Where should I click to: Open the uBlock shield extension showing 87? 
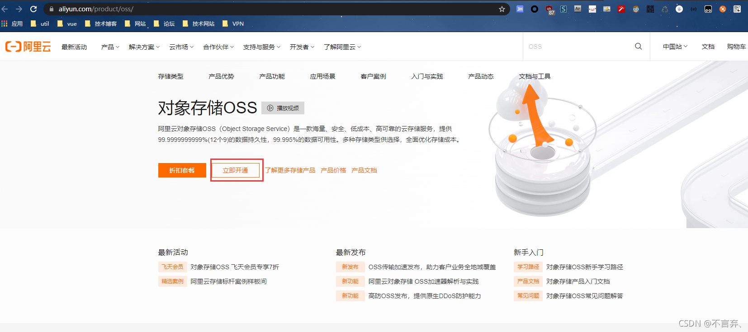pyautogui.click(x=549, y=10)
